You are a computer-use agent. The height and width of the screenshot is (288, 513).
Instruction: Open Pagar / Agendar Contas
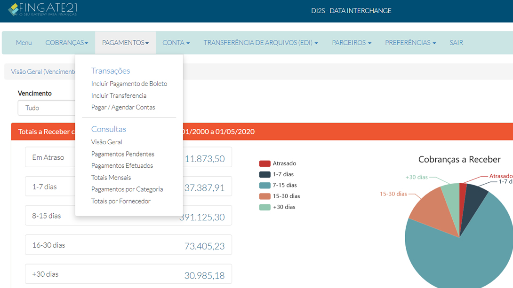click(123, 107)
